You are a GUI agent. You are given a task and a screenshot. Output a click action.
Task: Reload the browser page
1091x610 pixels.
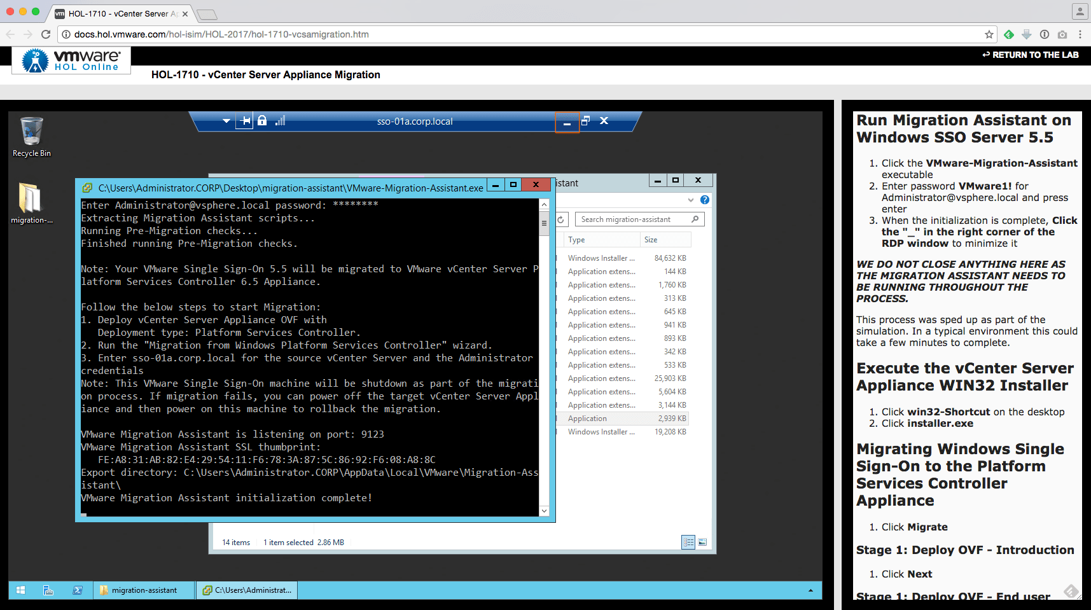[x=46, y=34]
